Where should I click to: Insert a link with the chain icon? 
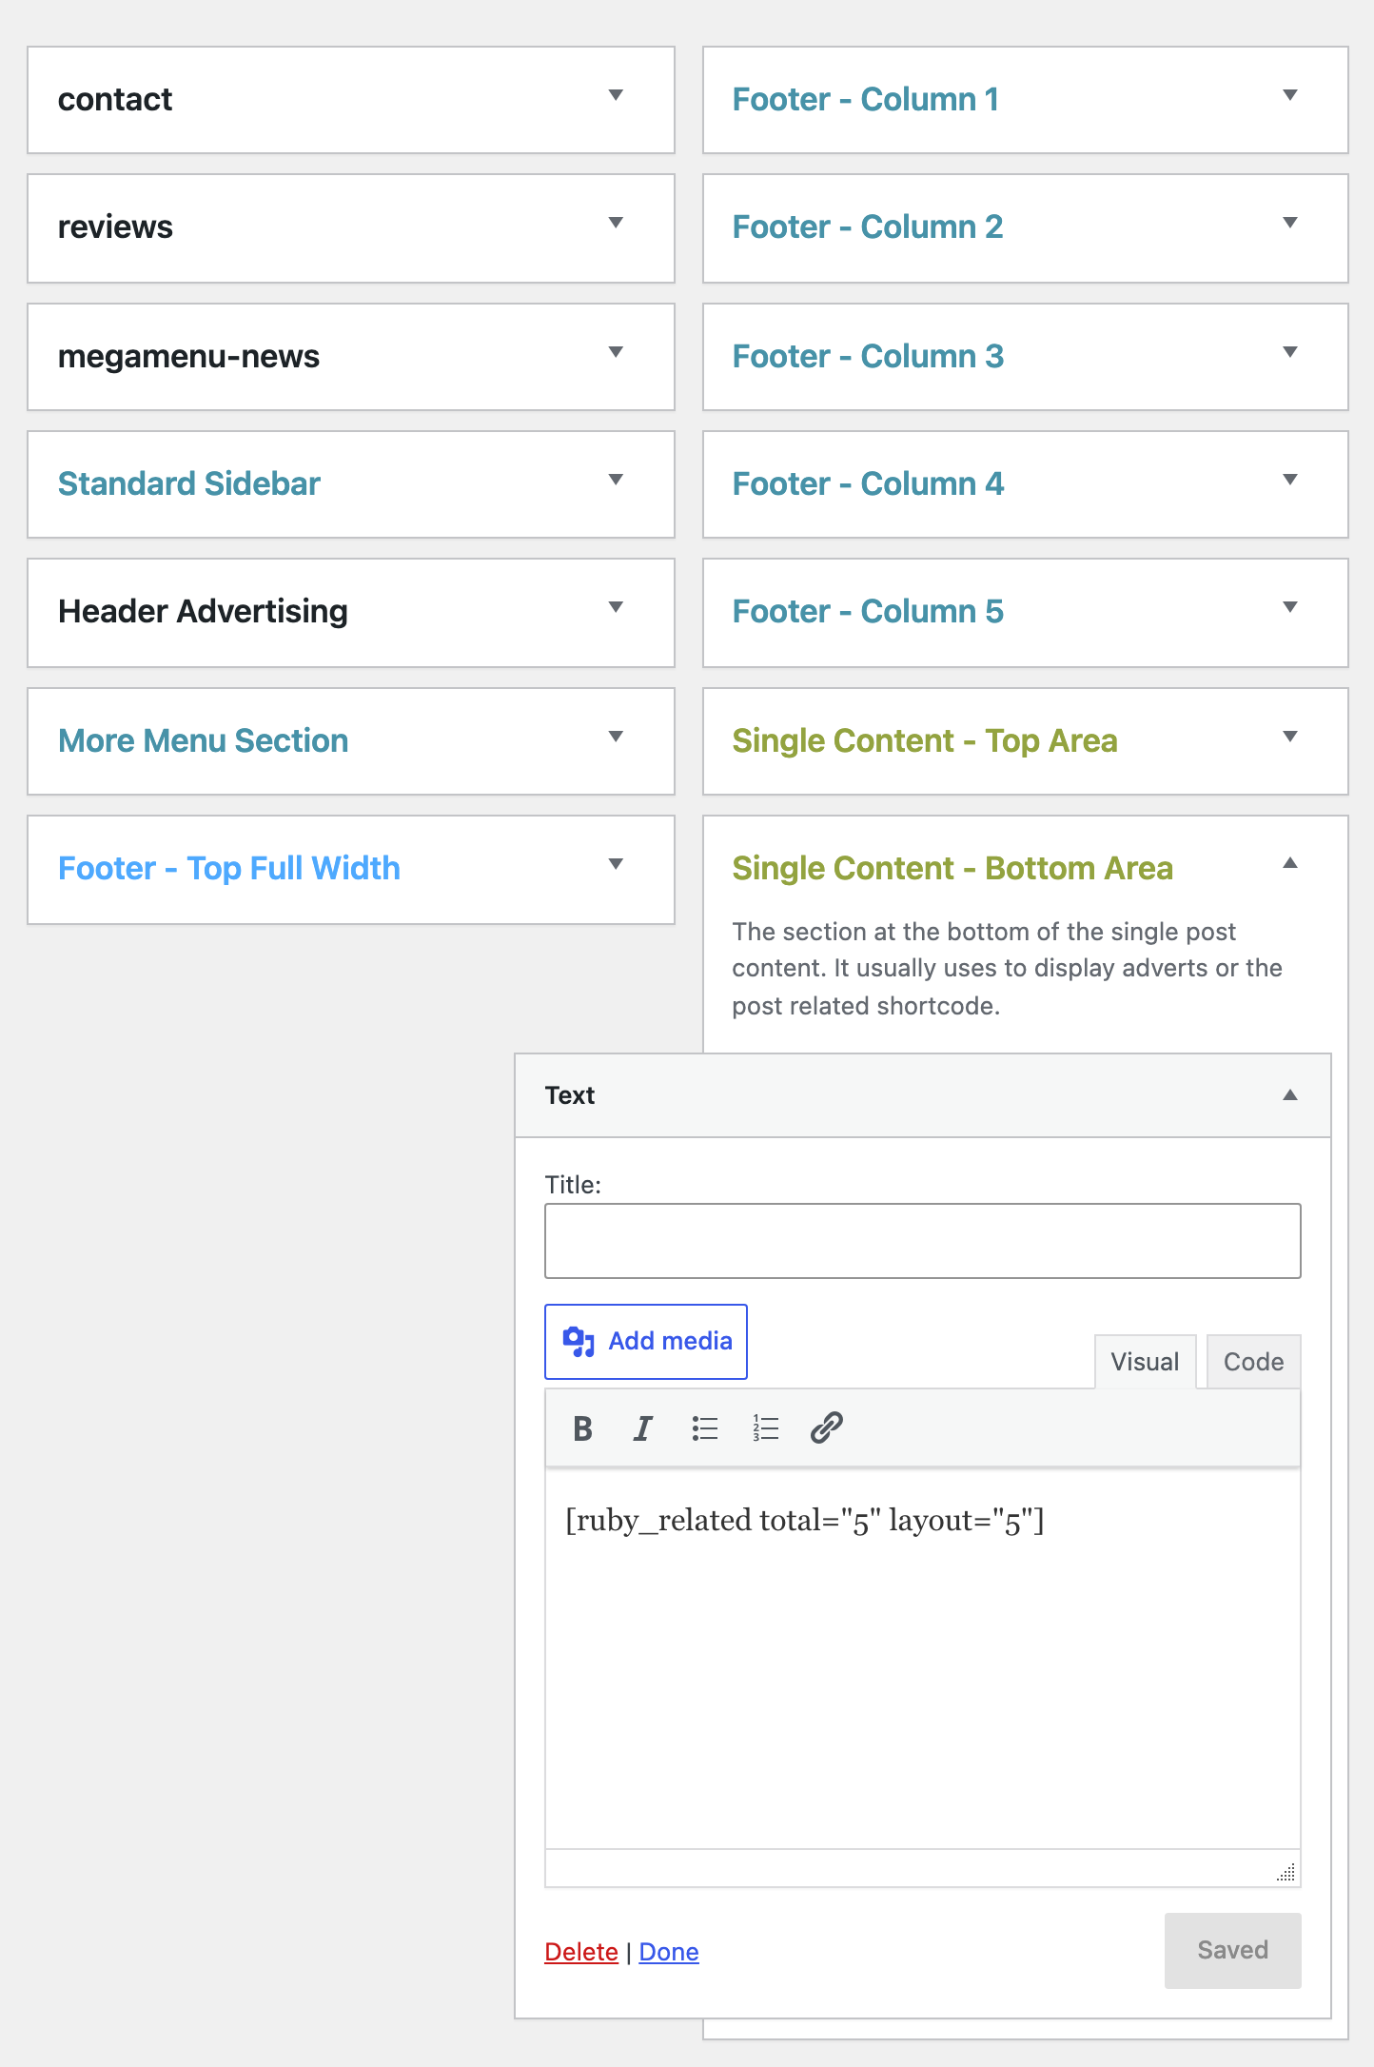tap(827, 1428)
